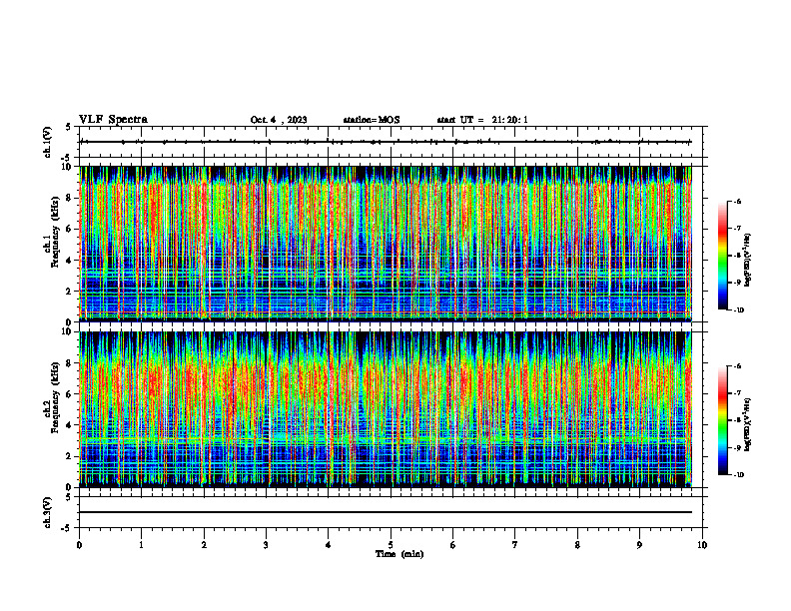The height and width of the screenshot is (611, 791).
Task: Click the "ch.3(V)" waveform axis label
Action: coord(47,512)
